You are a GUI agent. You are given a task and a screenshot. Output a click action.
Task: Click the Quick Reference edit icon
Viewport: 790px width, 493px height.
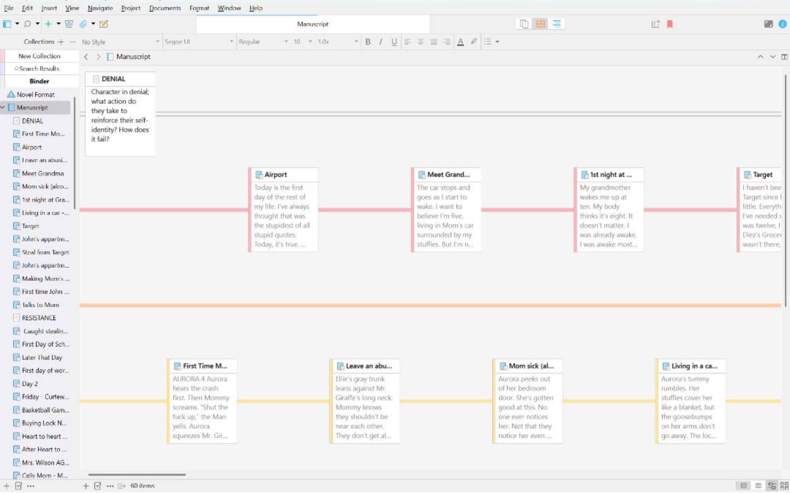[x=104, y=24]
